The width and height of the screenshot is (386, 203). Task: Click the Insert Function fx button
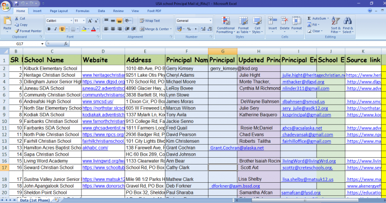pyautogui.click(x=66, y=44)
